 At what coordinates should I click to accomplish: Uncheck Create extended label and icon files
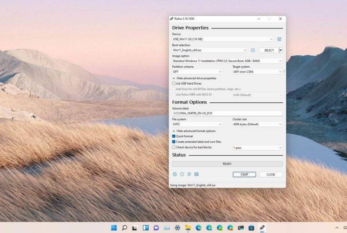point(174,142)
